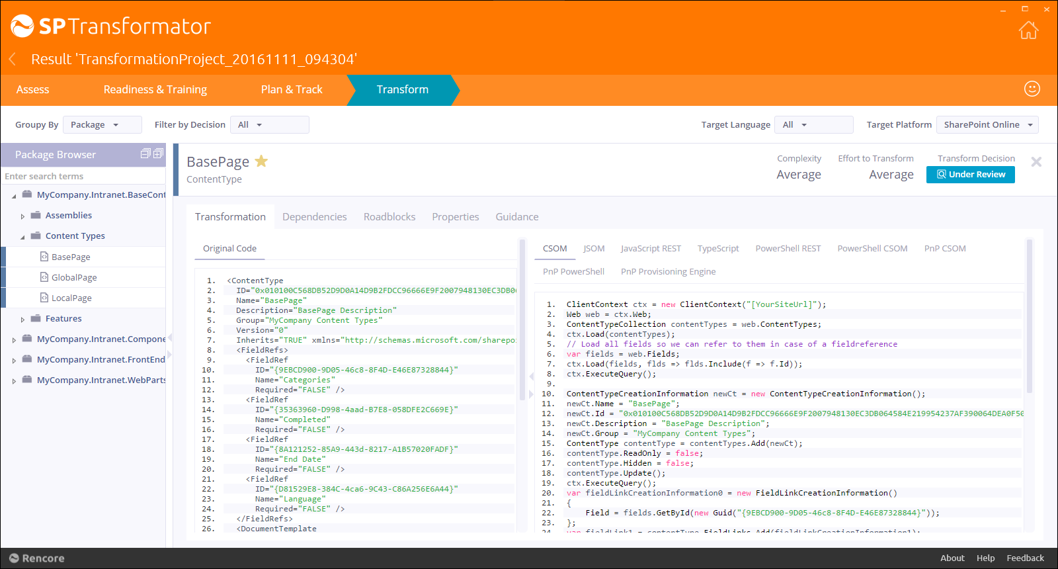1058x569 pixels.
Task: Collapse the MyCompany.Intranet.BaseCont package node
Action: pos(14,196)
